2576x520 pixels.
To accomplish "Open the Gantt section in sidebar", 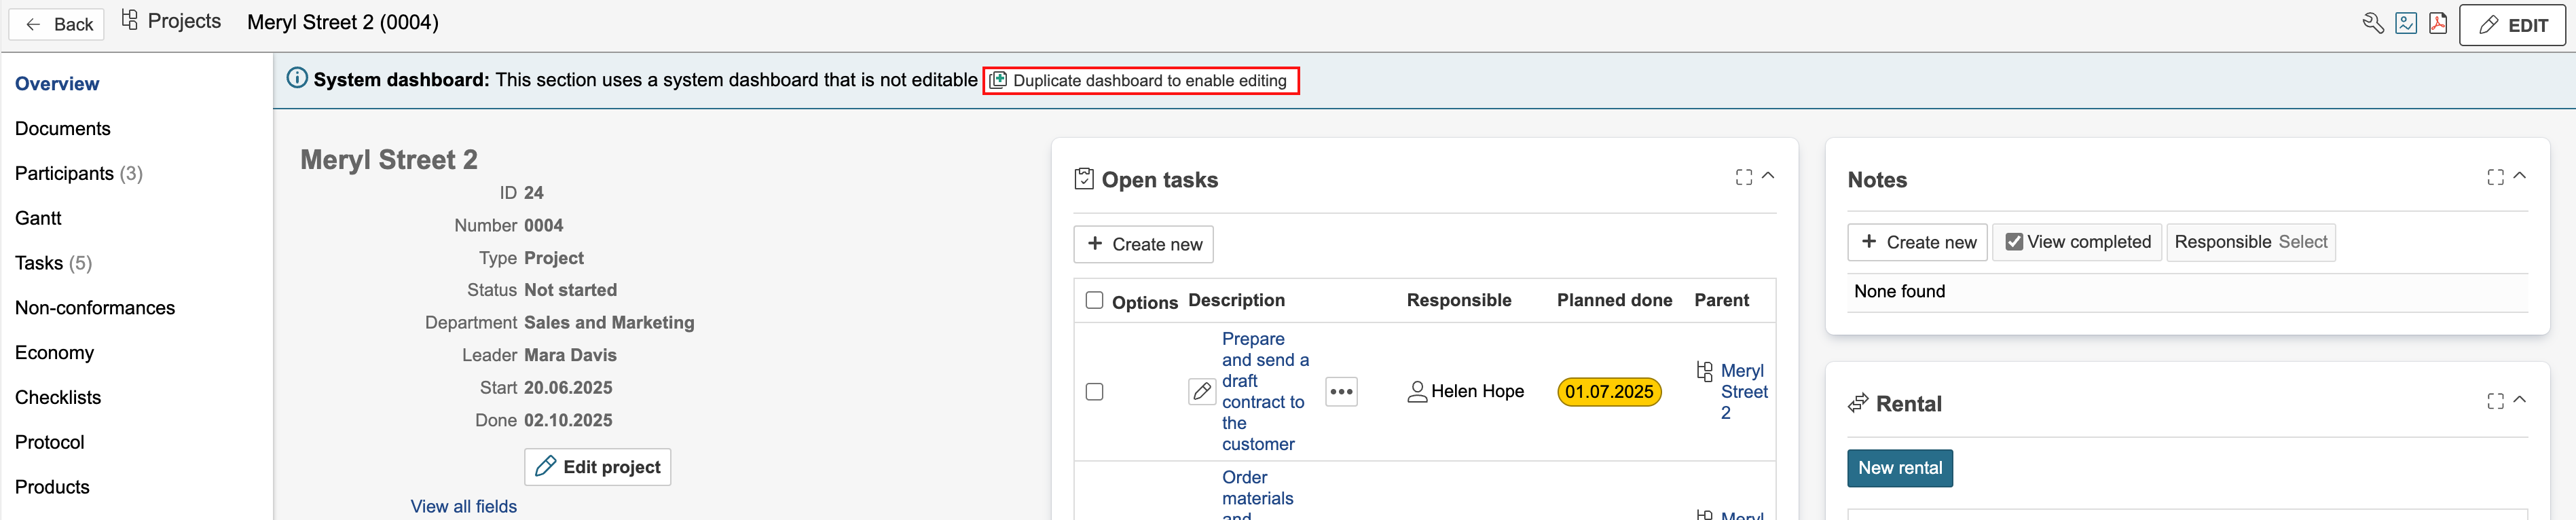I will 38,218.
